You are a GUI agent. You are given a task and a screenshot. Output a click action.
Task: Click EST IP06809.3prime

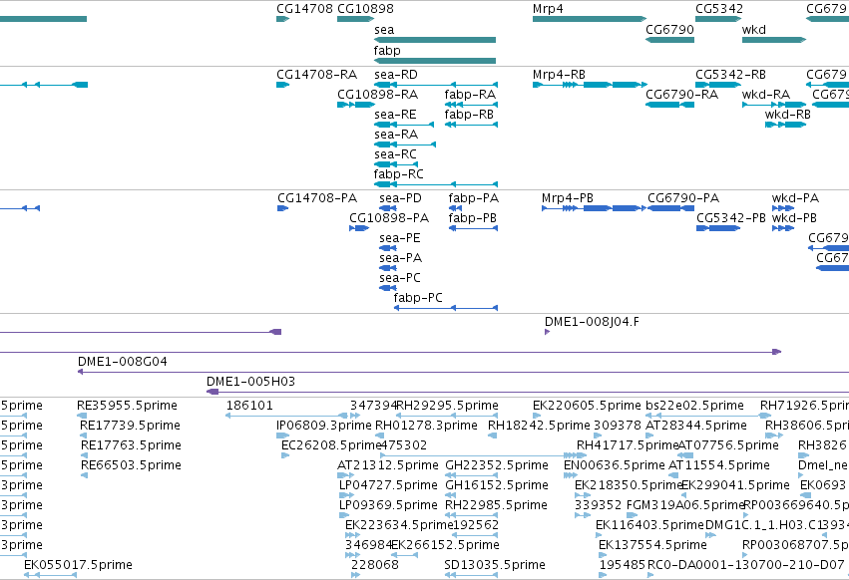click(282, 435)
